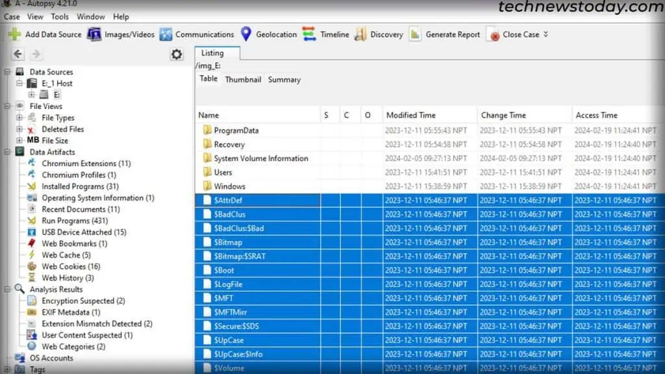This screenshot has height=374, width=665.
Task: Select the Table tab
Action: 208,79
